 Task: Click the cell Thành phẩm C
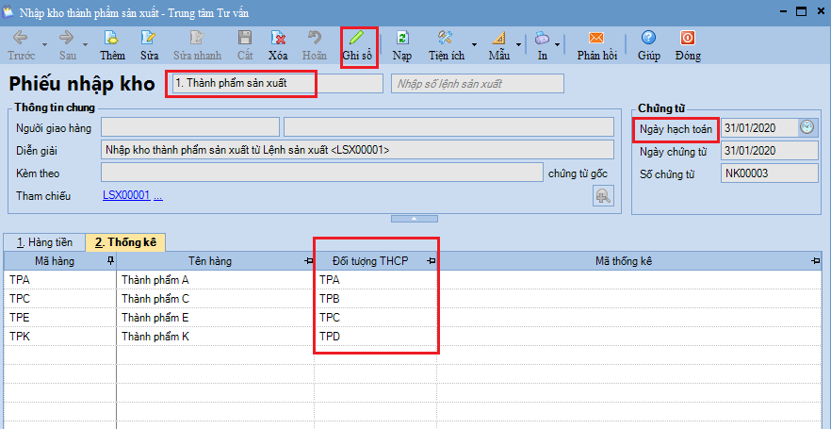[x=216, y=299]
